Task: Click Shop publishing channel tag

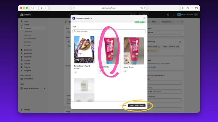Action: pyautogui.click(x=165, y=47)
